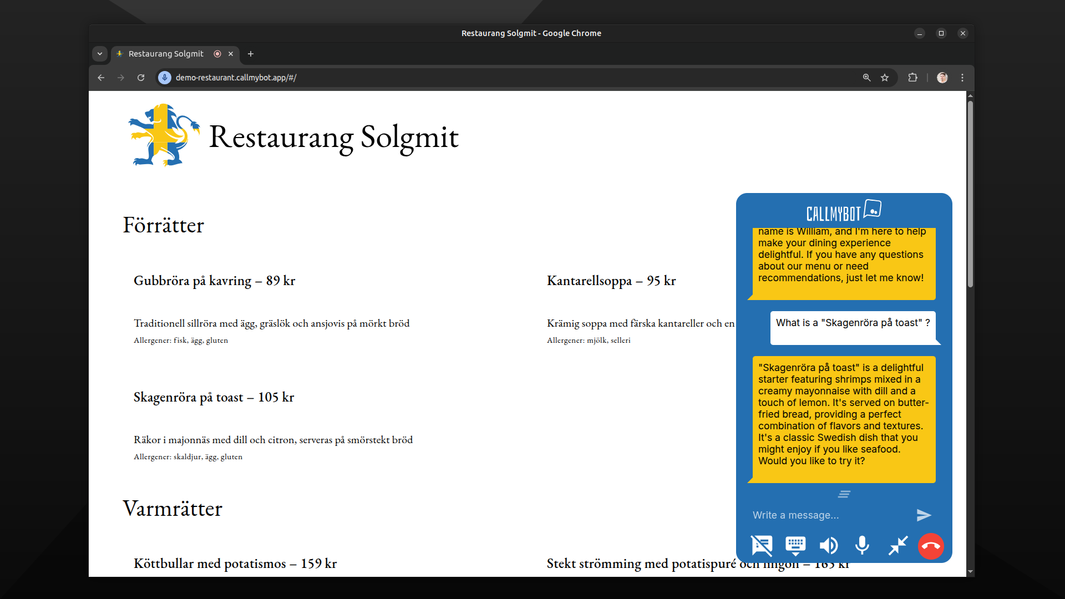Open the Chrome profile avatar
This screenshot has width=1065, height=599.
pyautogui.click(x=942, y=78)
